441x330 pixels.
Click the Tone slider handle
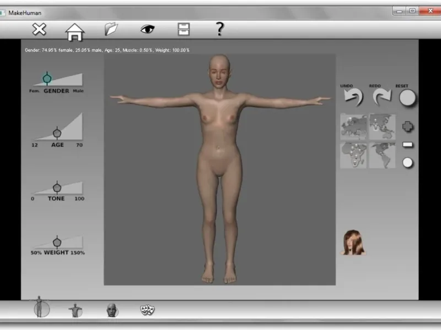pos(57,188)
